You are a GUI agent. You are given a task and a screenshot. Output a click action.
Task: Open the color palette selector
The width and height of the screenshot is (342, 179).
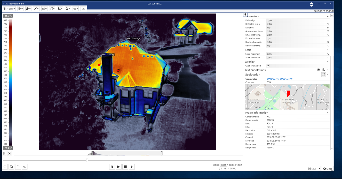click(28, 9)
